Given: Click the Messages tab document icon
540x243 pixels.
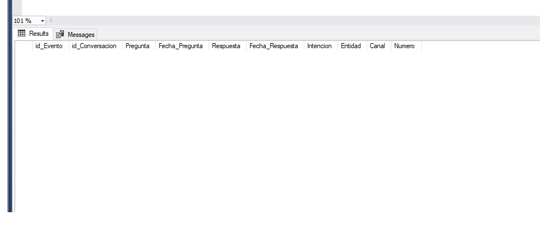Looking at the screenshot, I should pos(61,35).
